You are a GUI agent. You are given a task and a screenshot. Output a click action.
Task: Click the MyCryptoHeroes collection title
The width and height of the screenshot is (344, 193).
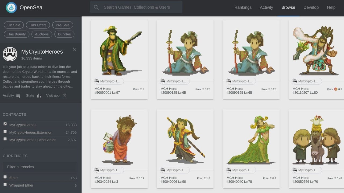(42, 52)
